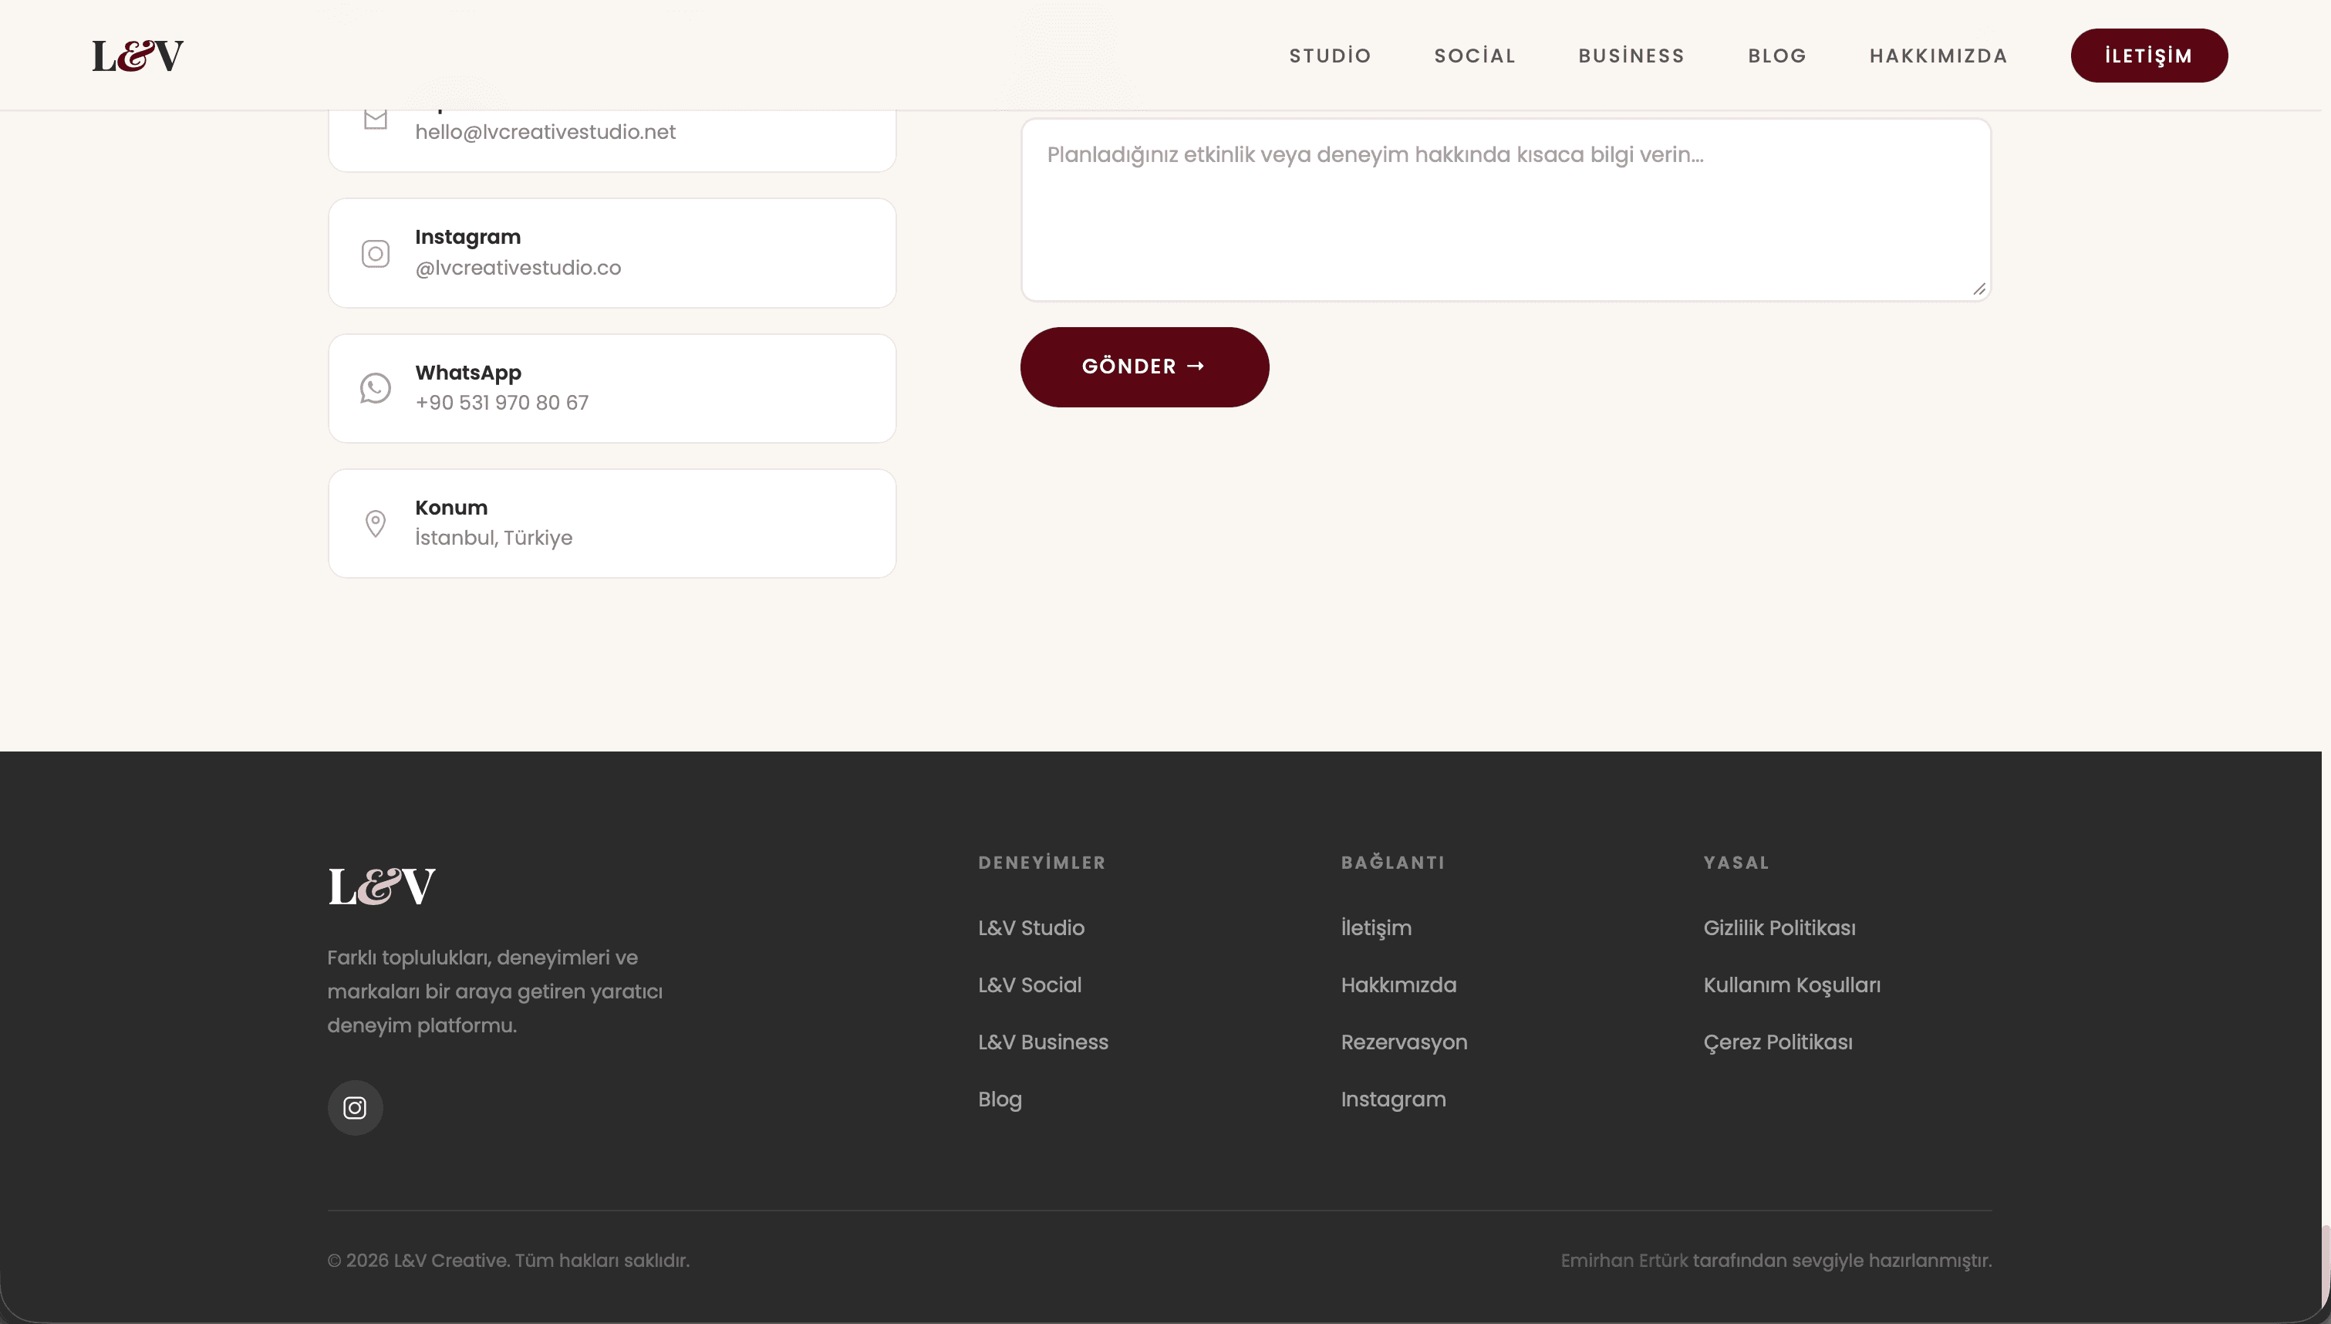Select SOCİAL in the top navigation
Screen dimensions: 2331x1324
[x=1474, y=56]
